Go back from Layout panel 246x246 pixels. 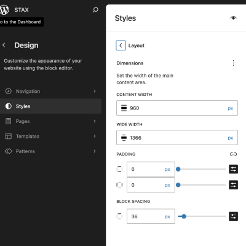pos(121,46)
